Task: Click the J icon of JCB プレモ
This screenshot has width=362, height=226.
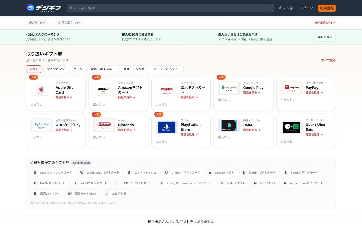Action: coord(107,194)
